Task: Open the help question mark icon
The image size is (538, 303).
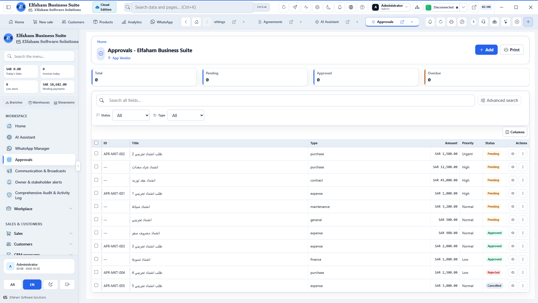Action: click(362, 7)
